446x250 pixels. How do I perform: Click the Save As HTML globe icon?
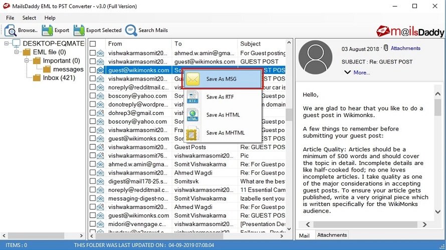click(x=192, y=115)
